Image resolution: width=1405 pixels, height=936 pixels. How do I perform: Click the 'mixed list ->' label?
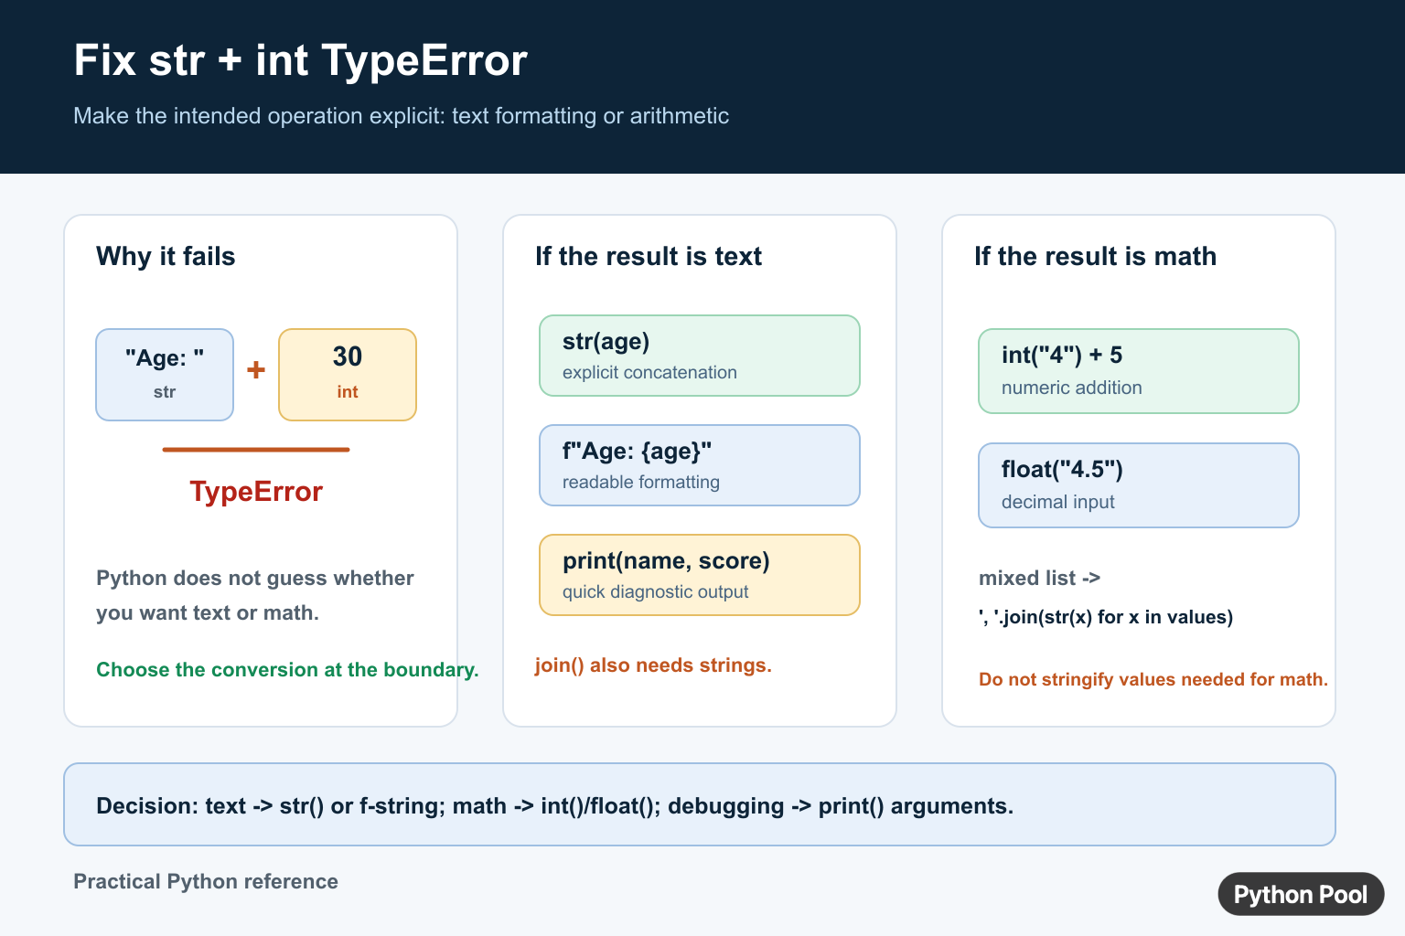[1039, 579]
